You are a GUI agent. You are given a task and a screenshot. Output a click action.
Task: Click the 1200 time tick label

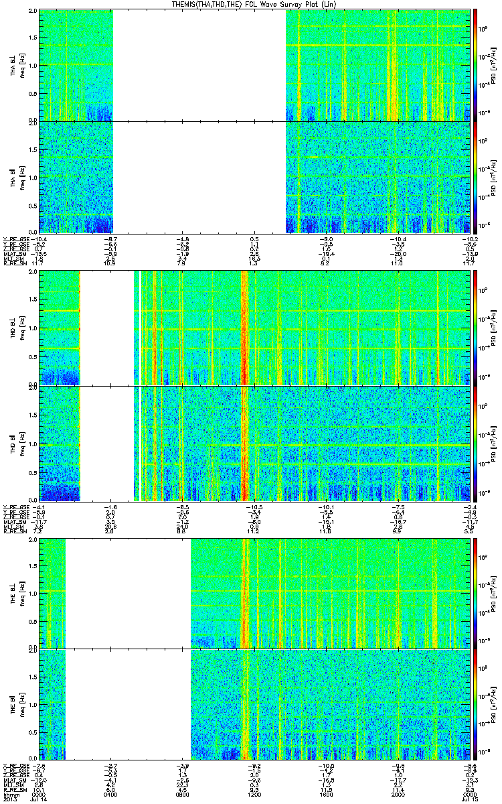(255, 795)
